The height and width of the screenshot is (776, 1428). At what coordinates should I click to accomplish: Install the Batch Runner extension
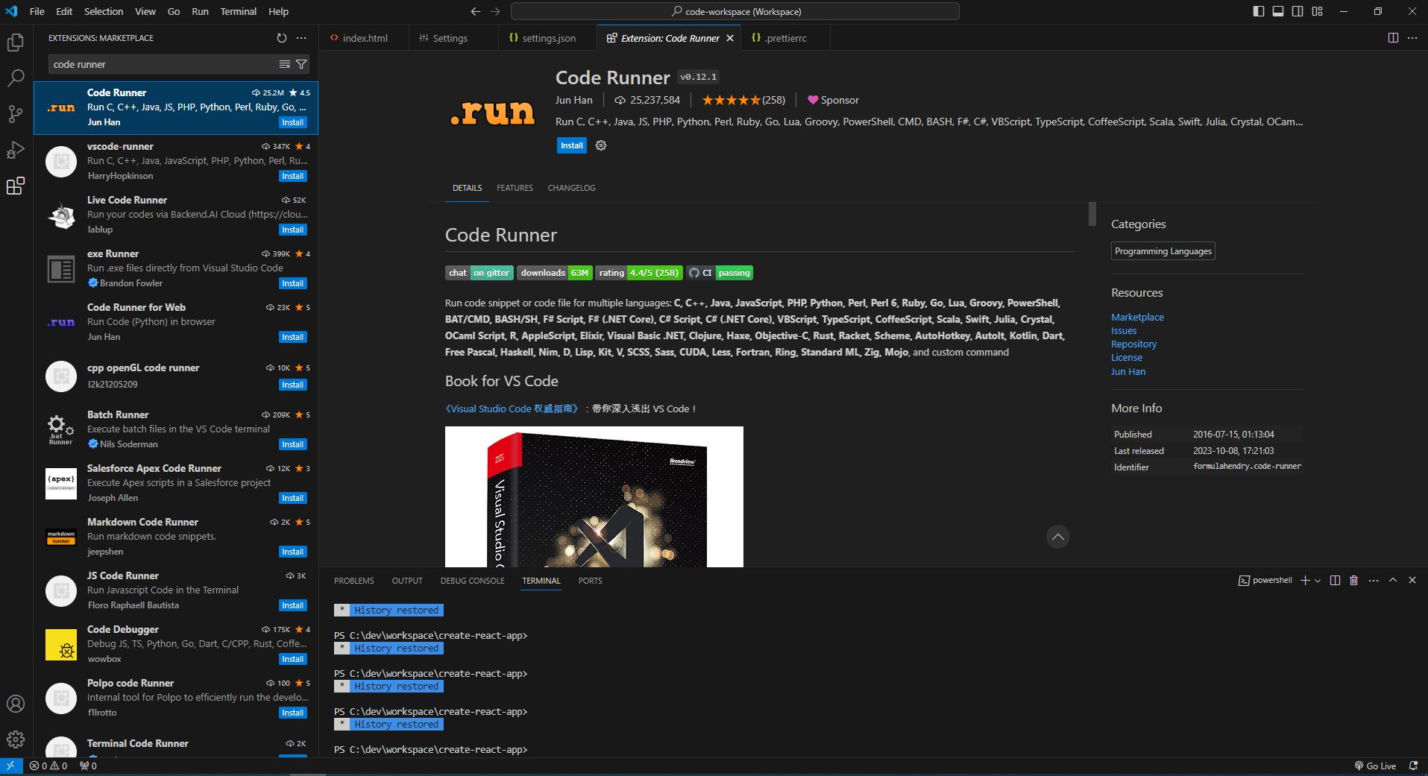tap(292, 444)
